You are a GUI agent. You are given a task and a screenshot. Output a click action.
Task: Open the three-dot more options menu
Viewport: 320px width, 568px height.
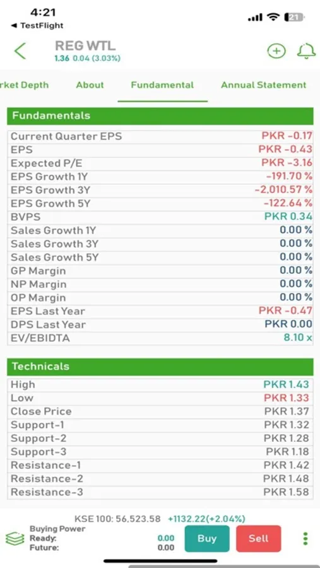click(x=305, y=539)
